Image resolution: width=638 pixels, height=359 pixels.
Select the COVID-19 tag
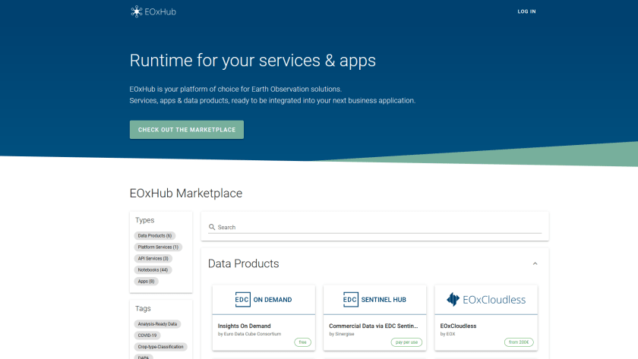pyautogui.click(x=147, y=335)
